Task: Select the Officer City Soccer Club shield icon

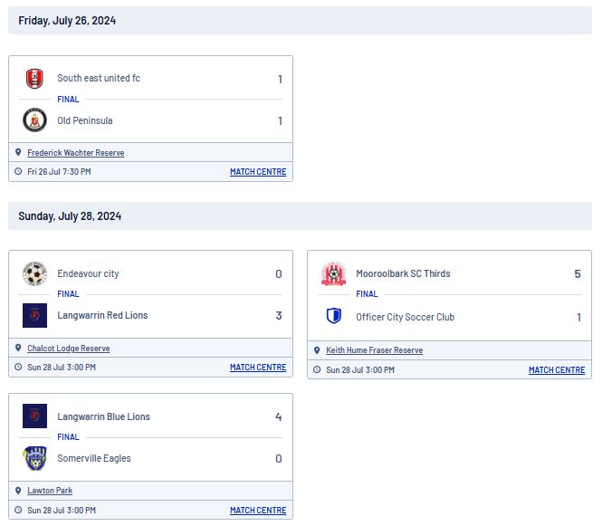Action: (334, 316)
